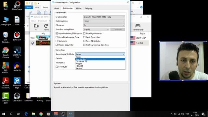Enable Sisi İptal Et checkbox

(x=57, y=41)
